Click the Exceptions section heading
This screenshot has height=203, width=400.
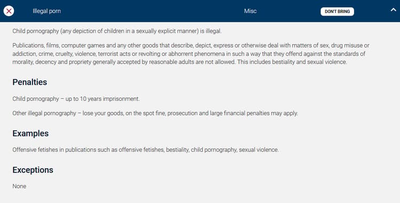(33, 170)
